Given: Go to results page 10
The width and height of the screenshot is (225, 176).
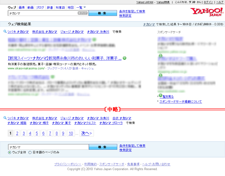Looking at the screenshot, I should click(71, 133).
